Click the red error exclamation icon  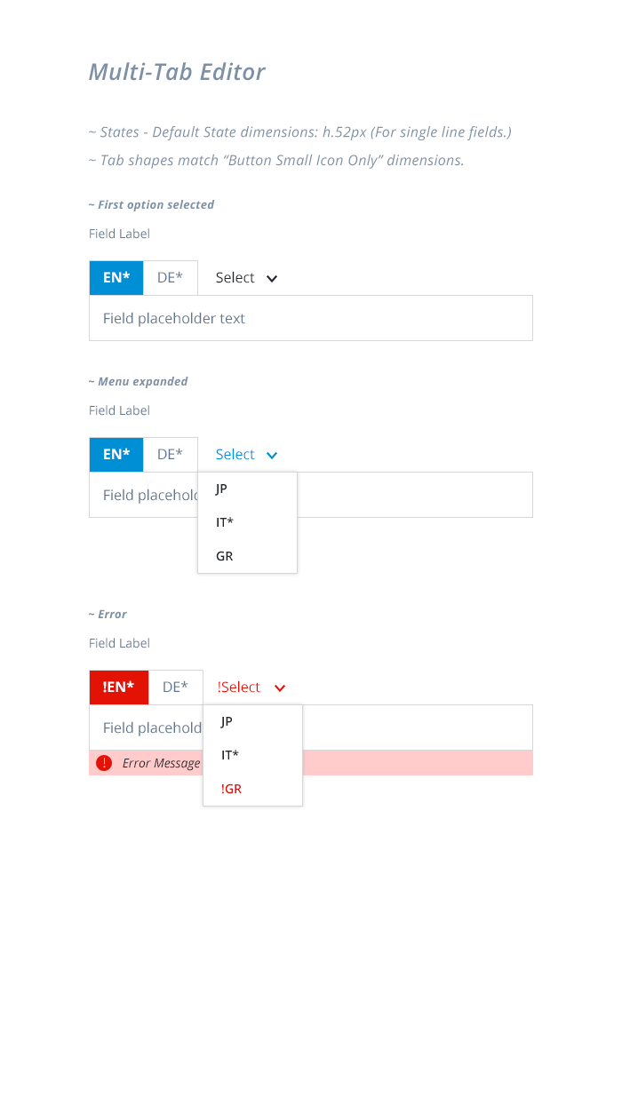tap(104, 762)
